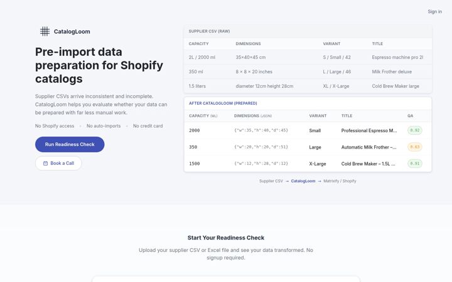Select the JSON cell with w:20 h:20 d:51
This screenshot has height=282, width=452.
[261, 147]
